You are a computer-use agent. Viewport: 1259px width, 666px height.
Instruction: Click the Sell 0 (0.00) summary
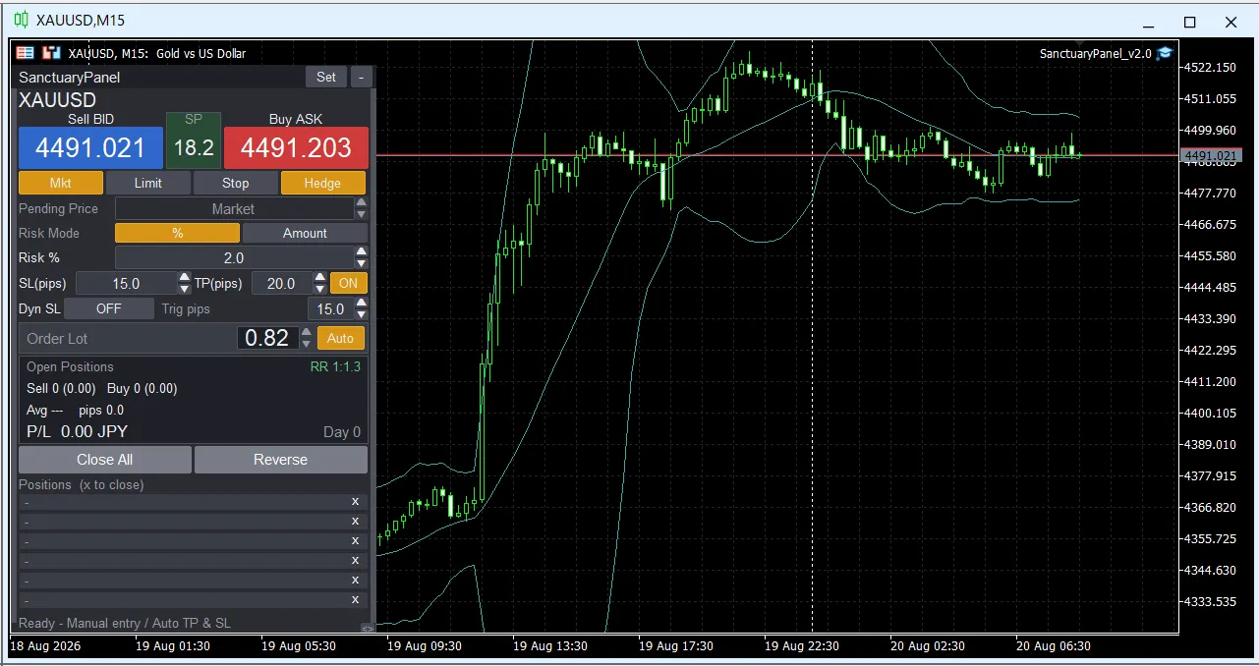click(x=61, y=388)
